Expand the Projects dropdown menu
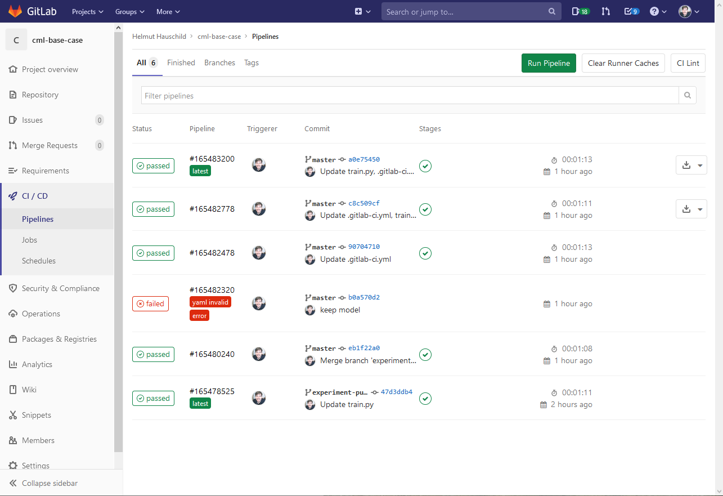723x496 pixels. tap(88, 11)
